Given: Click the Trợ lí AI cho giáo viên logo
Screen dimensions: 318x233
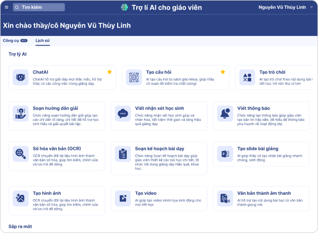Looking at the screenshot, I should [125, 8].
